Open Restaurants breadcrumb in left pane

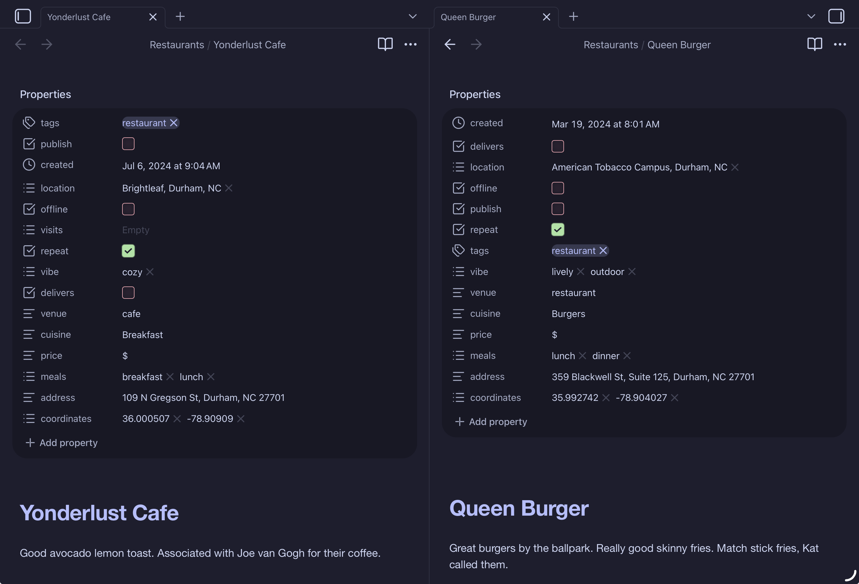177,45
